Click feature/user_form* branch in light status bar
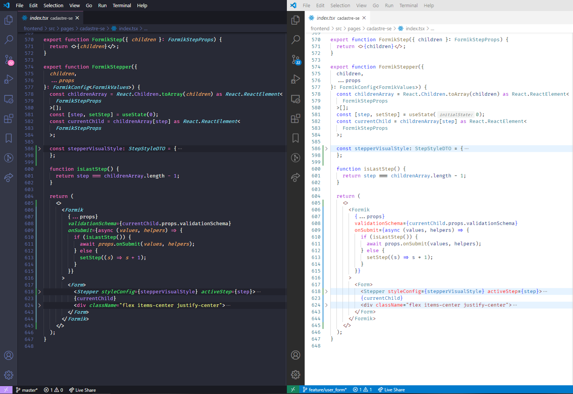 (x=325, y=390)
